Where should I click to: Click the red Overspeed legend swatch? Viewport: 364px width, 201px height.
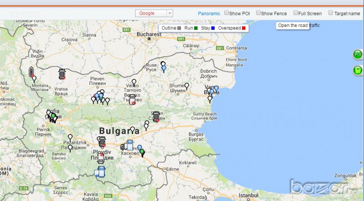pyautogui.click(x=244, y=28)
